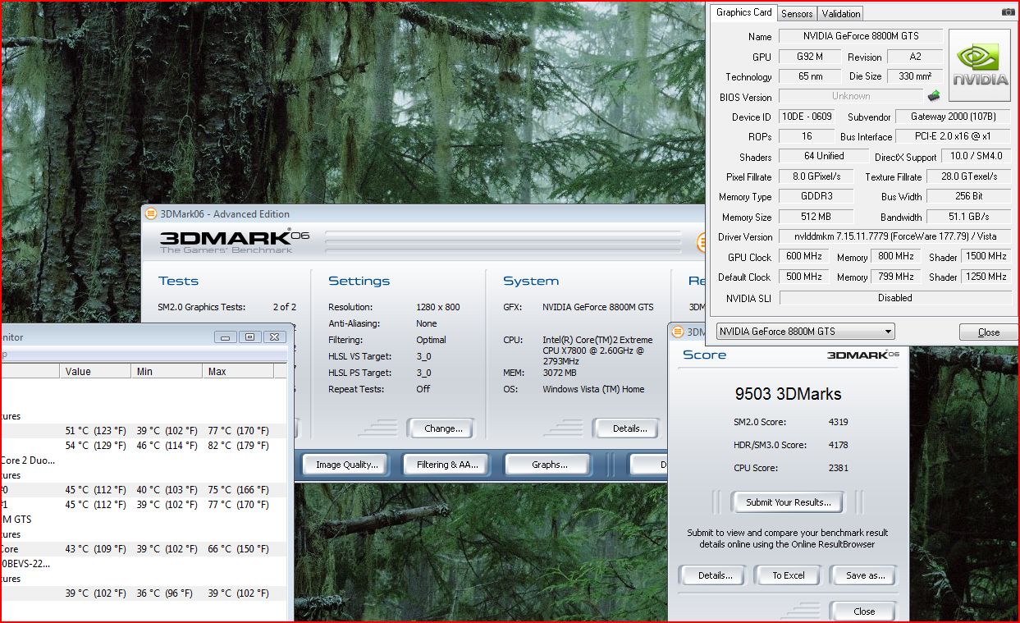Click the camera screenshot icon in GPU-Z
Viewport: 1020px width, 623px height.
click(1008, 12)
